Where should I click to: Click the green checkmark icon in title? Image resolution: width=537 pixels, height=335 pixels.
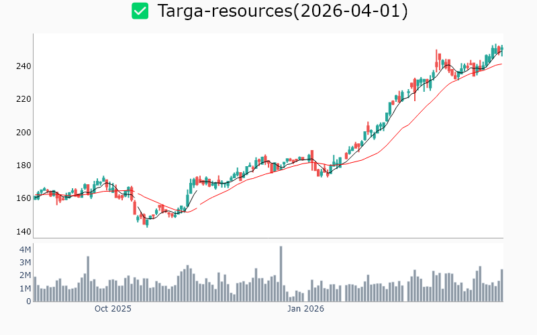(x=140, y=11)
